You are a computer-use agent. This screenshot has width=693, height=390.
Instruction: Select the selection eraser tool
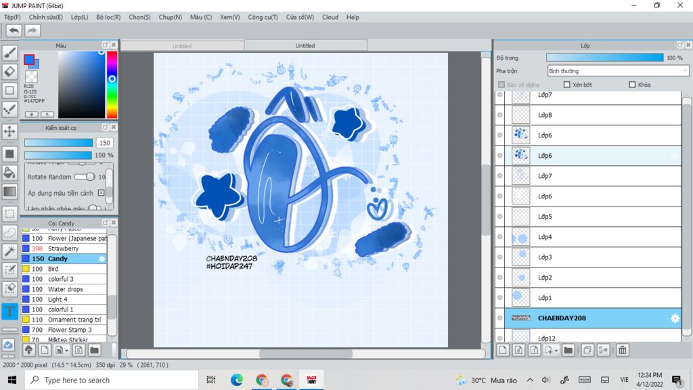(x=9, y=288)
